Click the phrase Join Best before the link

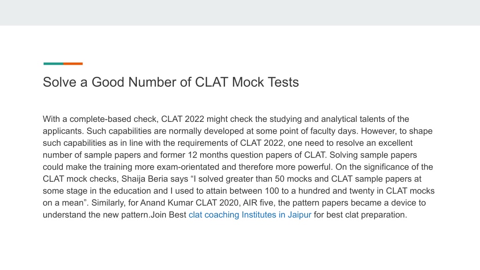tap(168, 215)
